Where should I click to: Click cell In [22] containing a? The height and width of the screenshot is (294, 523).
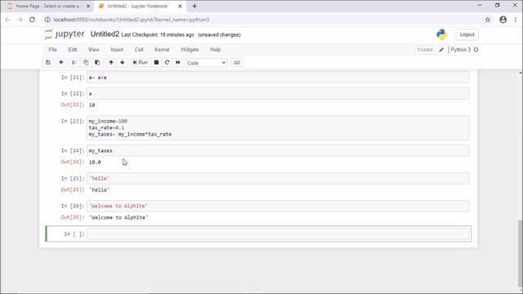[x=278, y=93]
